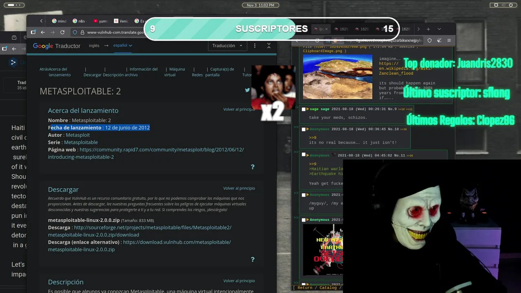Open activities overview pill top-left
The image size is (521, 293).
pyautogui.click(x=14, y=5)
